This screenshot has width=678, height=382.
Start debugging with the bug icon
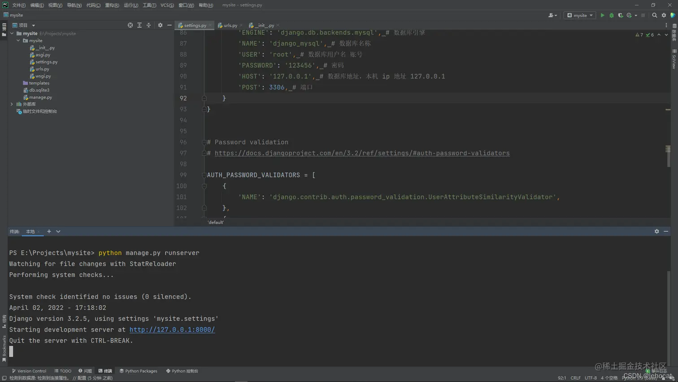611,15
